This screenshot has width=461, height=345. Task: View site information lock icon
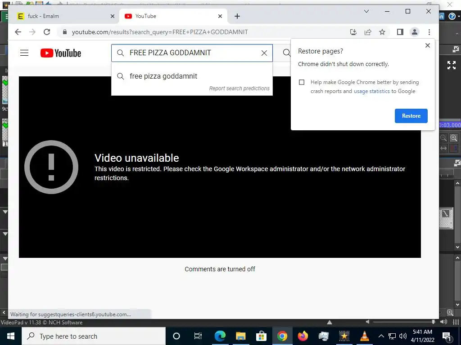click(x=65, y=32)
